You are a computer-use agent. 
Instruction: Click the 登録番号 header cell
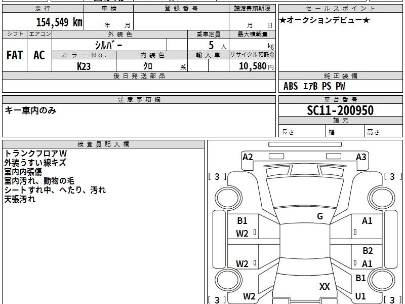[x=181, y=9]
